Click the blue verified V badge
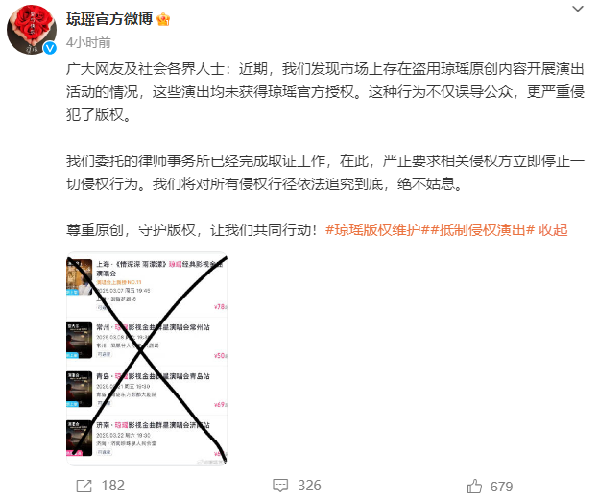Screen dimensions: 599x500 pyautogui.click(x=50, y=48)
